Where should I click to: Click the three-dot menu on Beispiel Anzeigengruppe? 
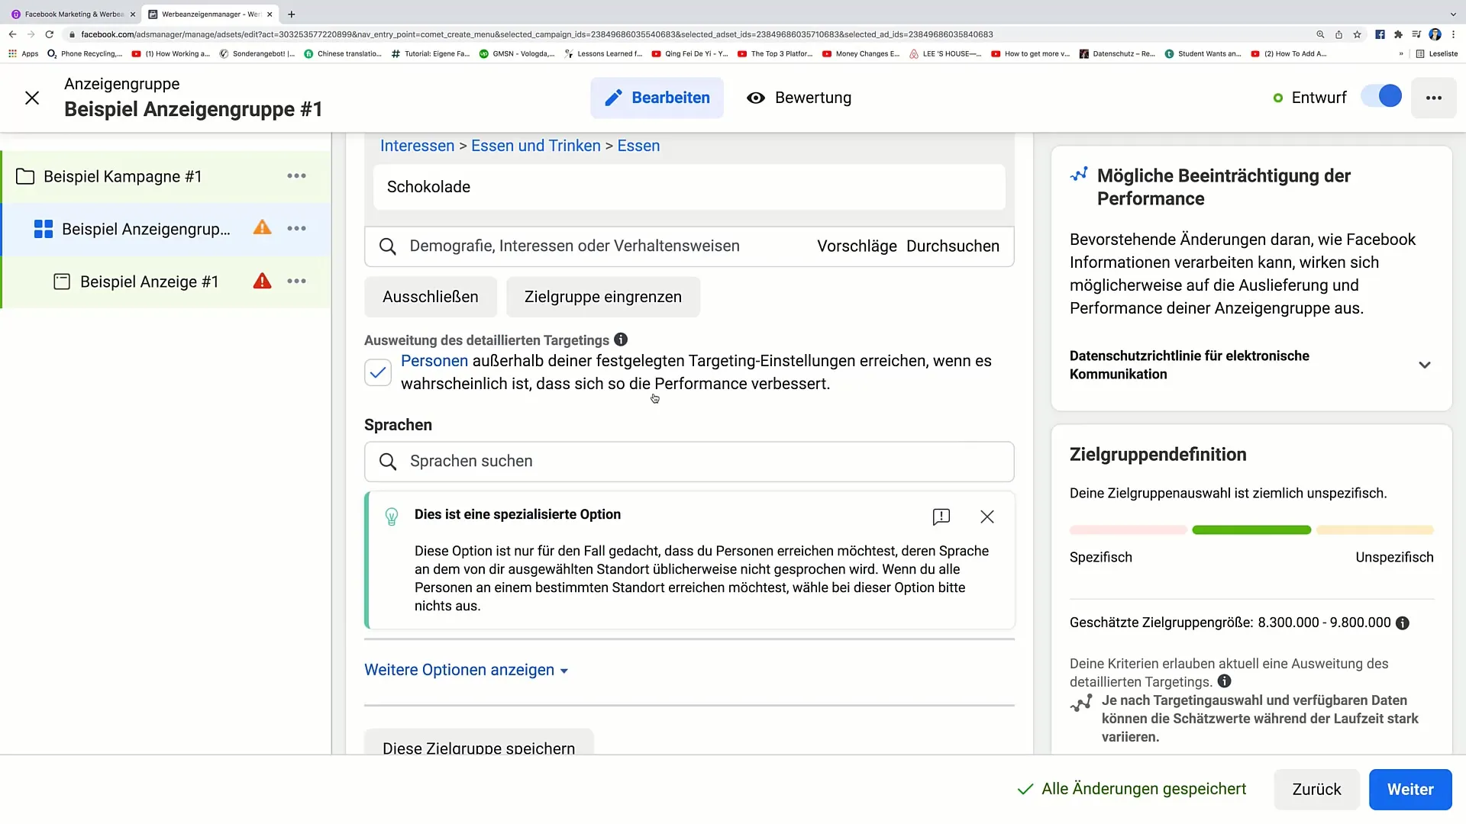[297, 228]
